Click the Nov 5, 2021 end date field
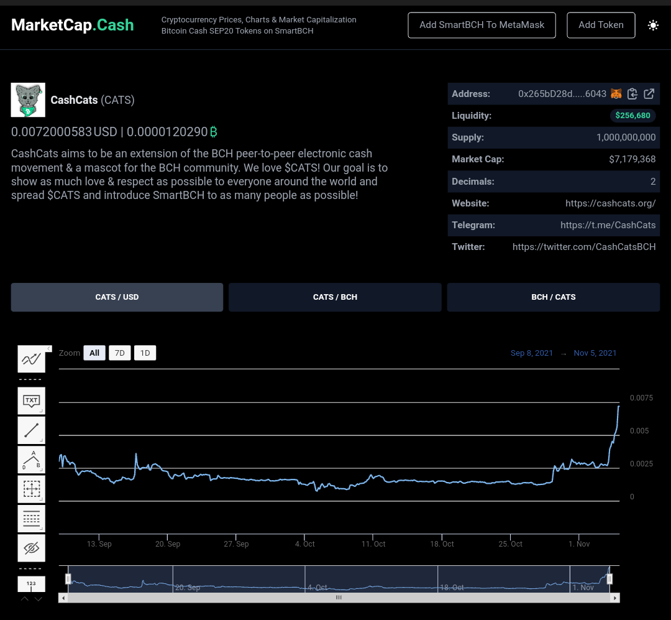Image resolution: width=671 pixels, height=620 pixels. coord(595,353)
